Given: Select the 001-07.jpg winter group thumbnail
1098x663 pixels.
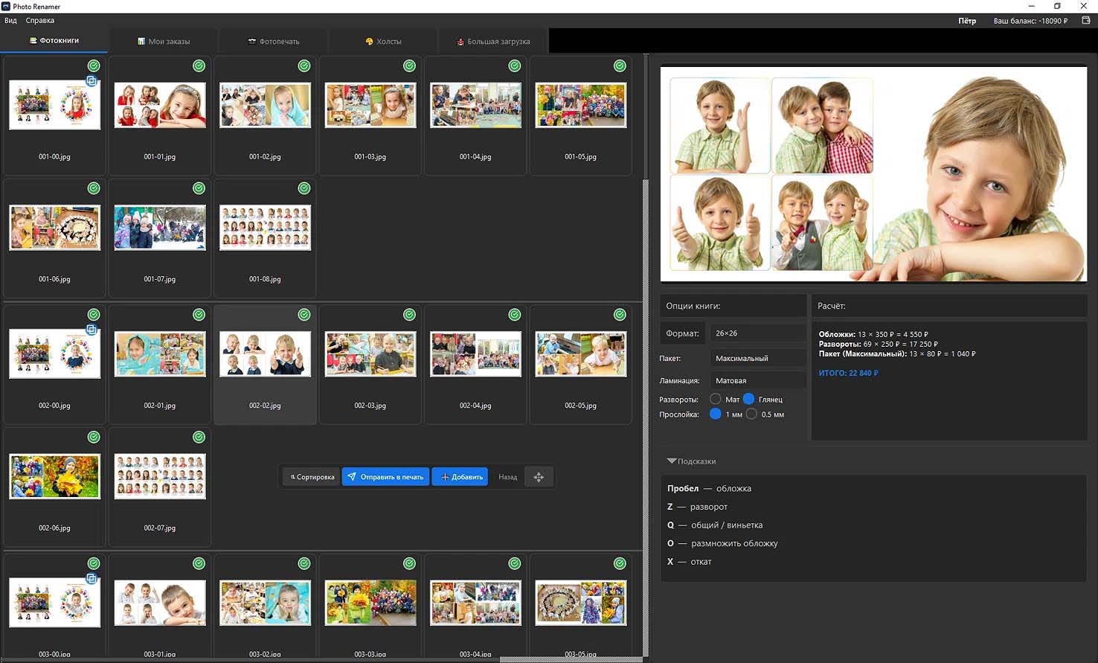Looking at the screenshot, I should pyautogui.click(x=160, y=238).
